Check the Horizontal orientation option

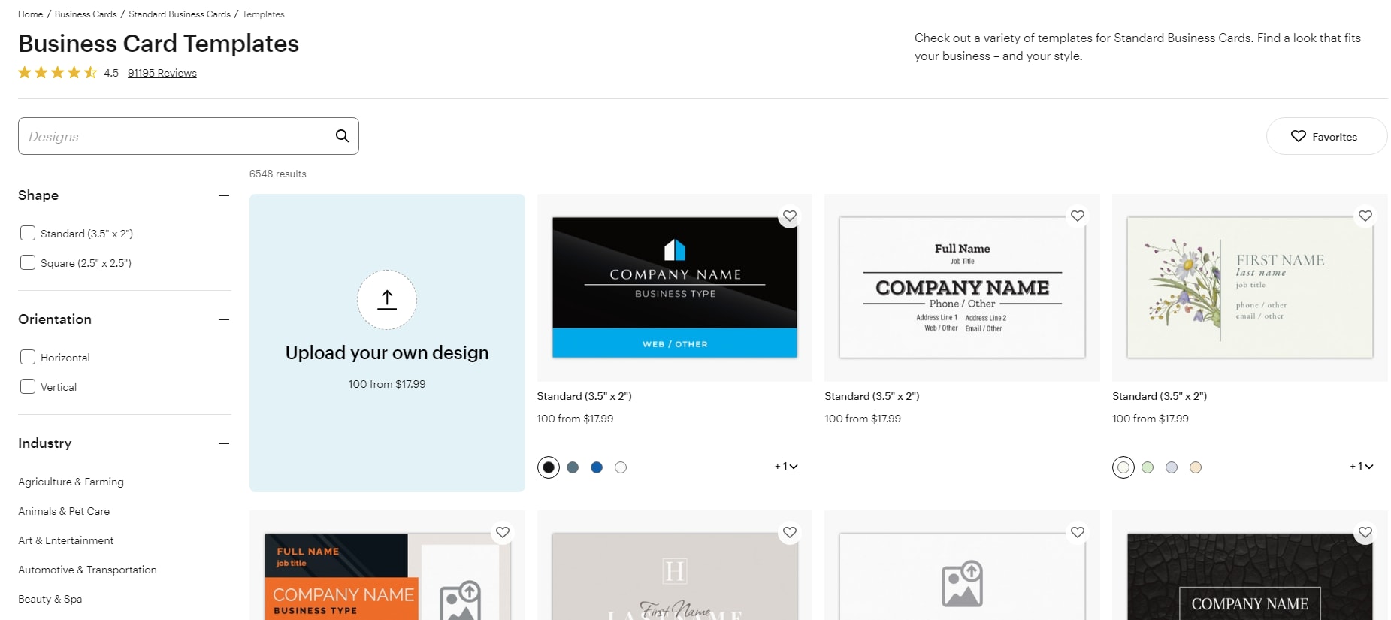pos(28,356)
